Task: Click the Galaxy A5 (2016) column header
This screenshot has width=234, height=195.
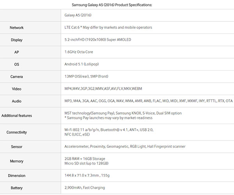Action: [78, 15]
